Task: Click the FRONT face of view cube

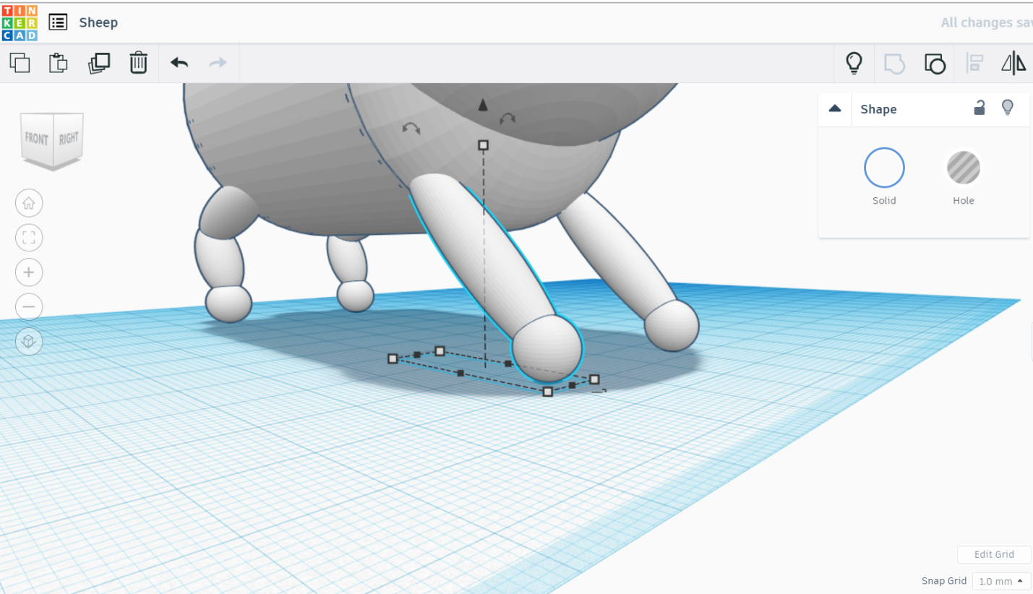Action: click(x=36, y=138)
